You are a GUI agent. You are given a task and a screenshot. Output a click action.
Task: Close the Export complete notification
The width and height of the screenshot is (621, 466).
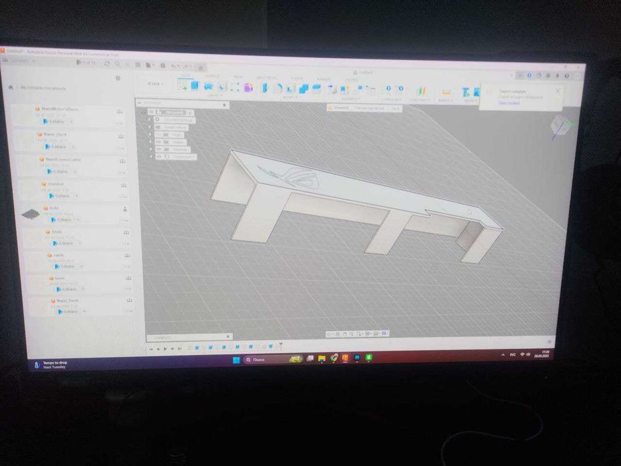(x=558, y=91)
